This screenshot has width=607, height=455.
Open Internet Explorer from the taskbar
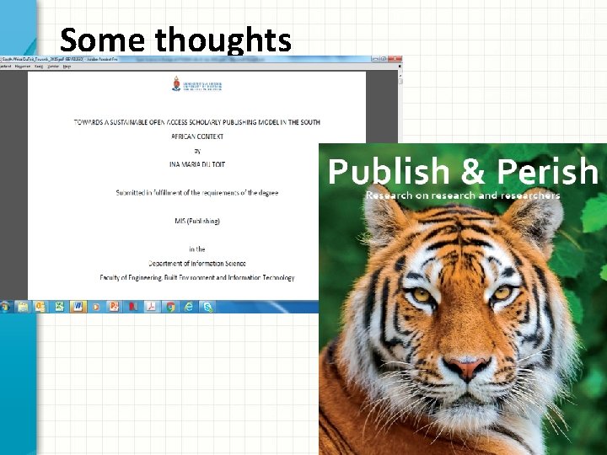click(x=189, y=307)
